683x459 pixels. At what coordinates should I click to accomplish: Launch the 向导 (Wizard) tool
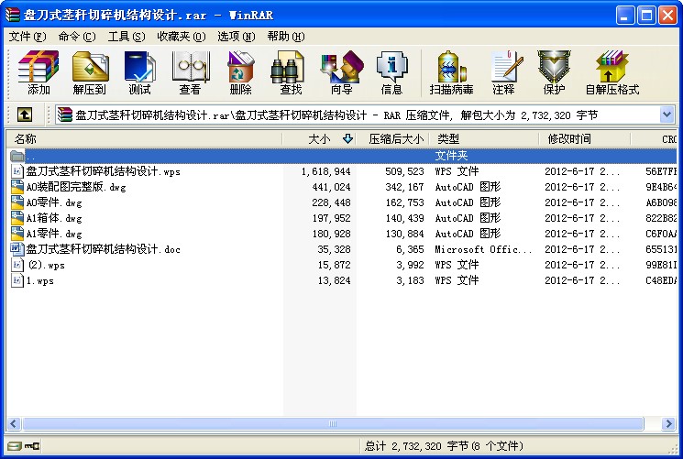click(341, 72)
